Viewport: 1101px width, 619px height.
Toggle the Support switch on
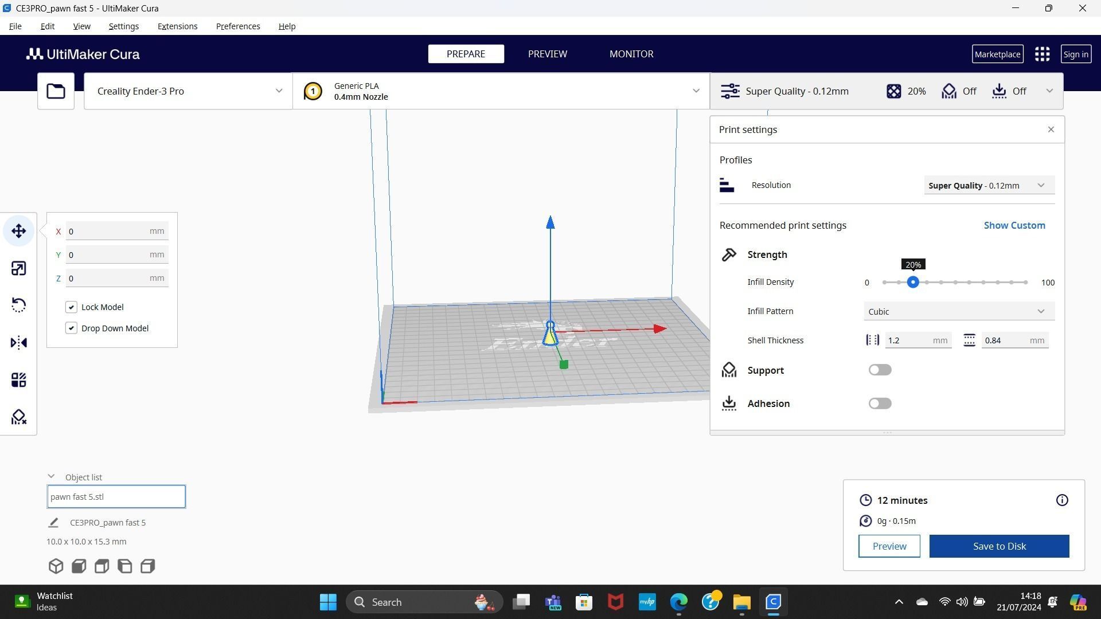click(880, 370)
